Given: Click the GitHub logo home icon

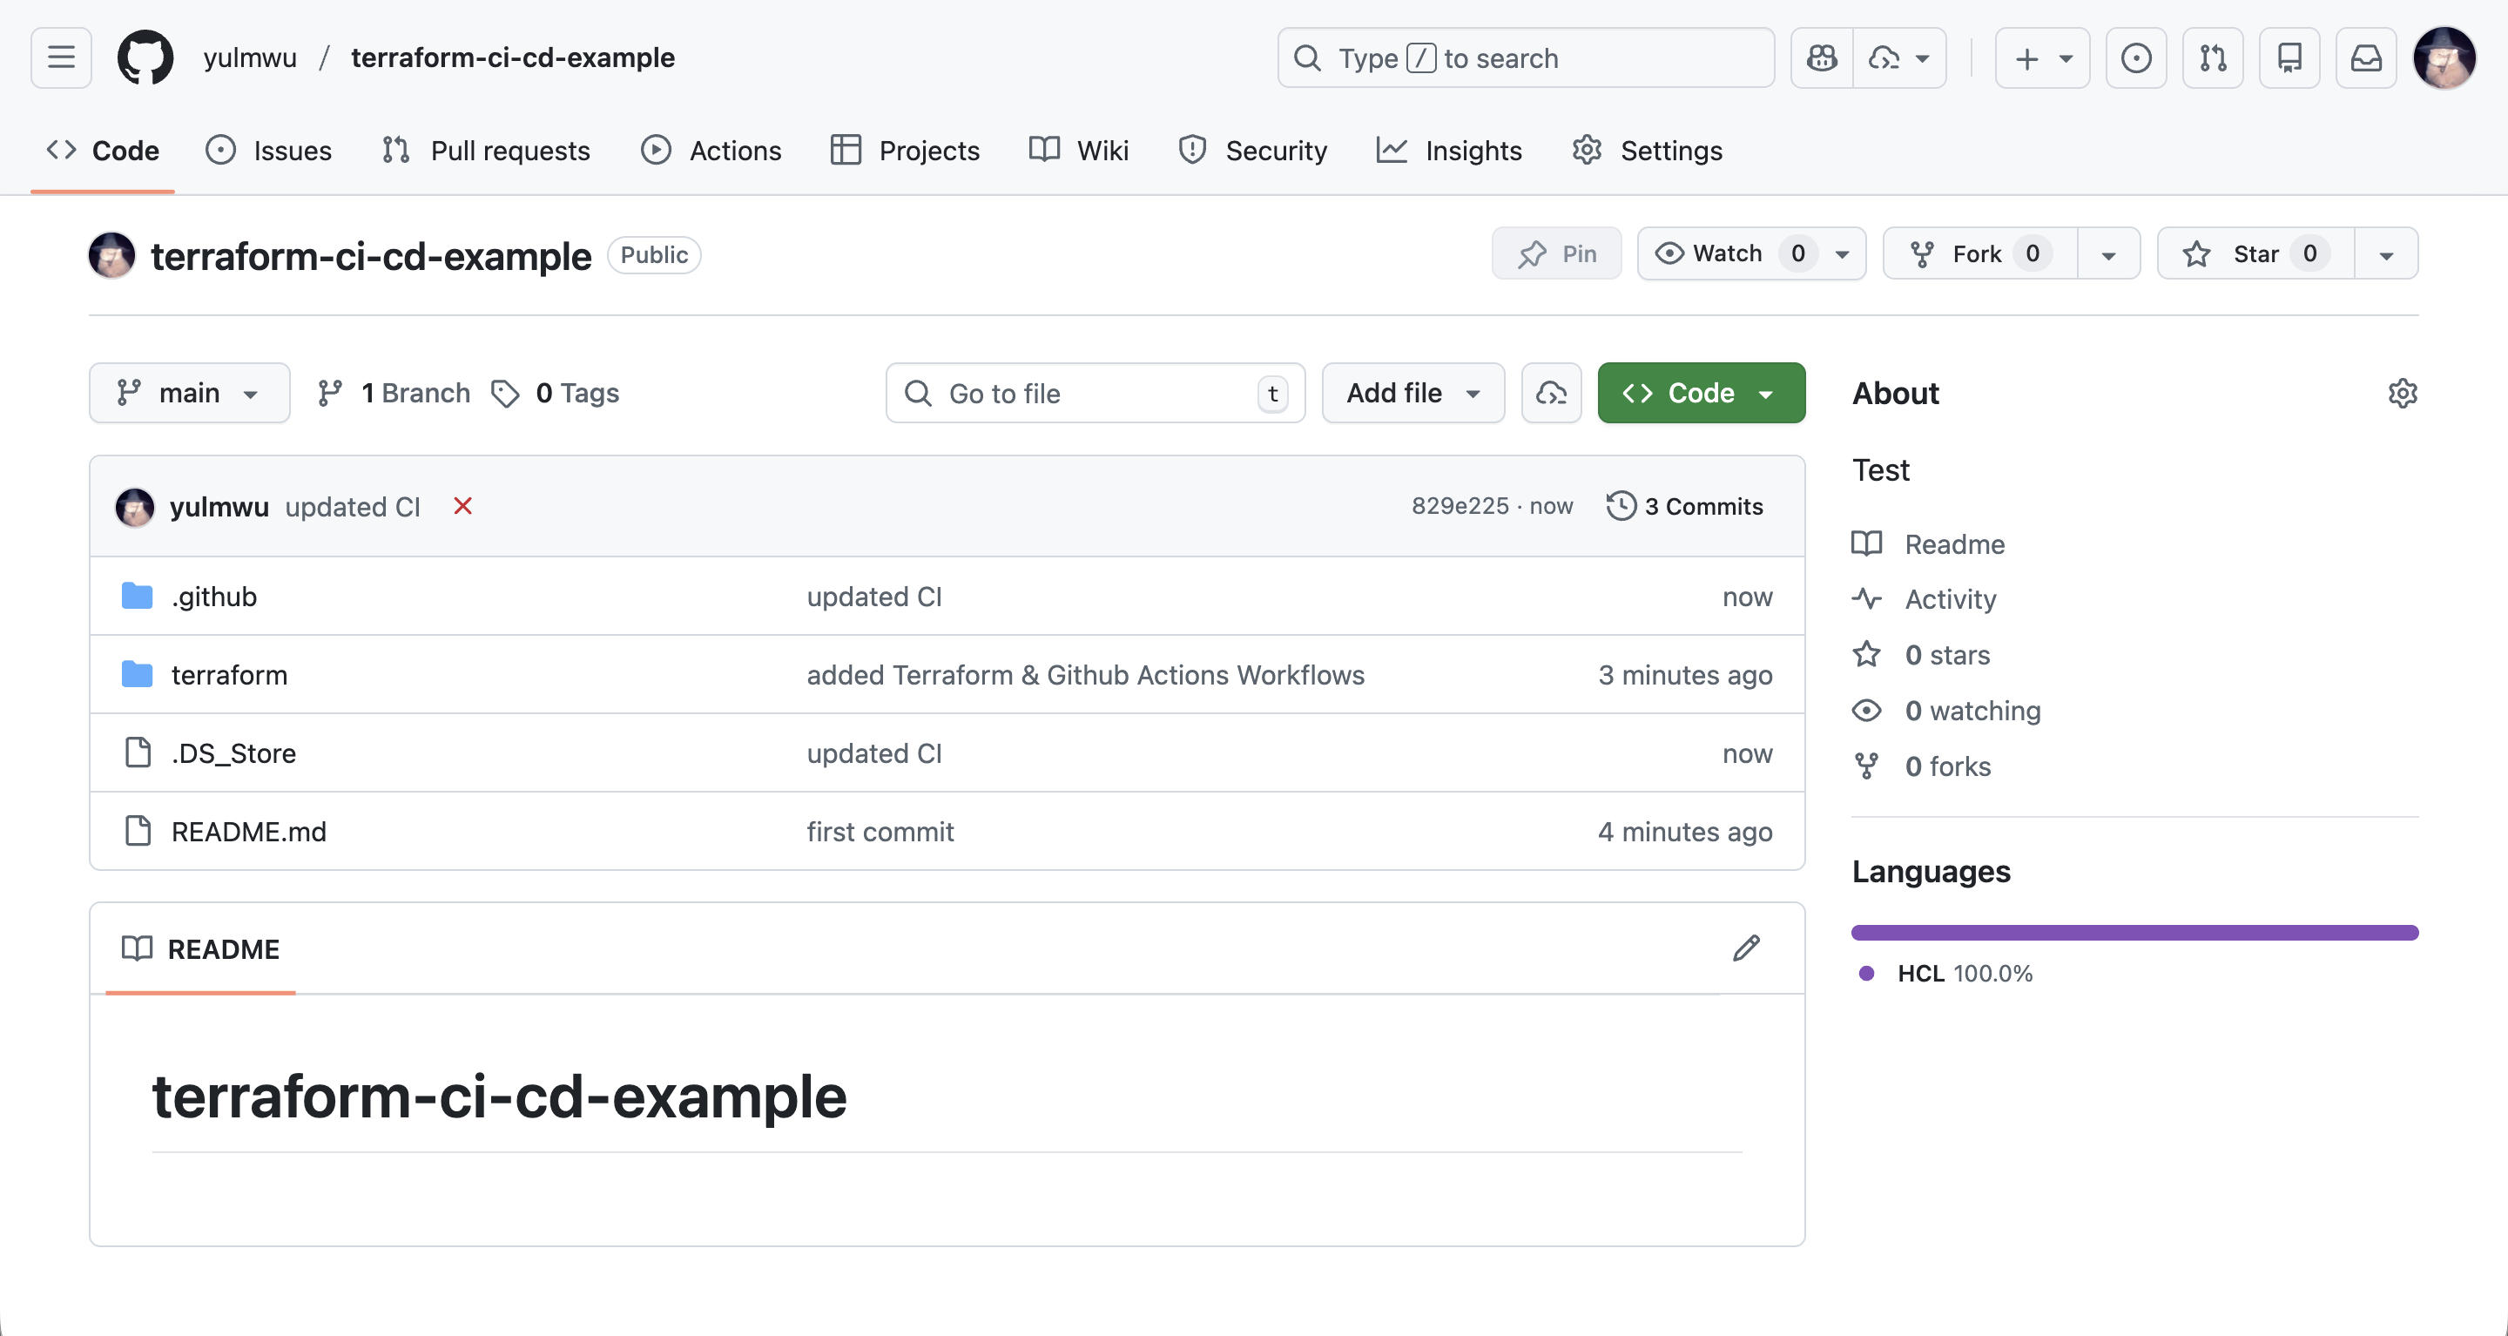Looking at the screenshot, I should tap(145, 57).
